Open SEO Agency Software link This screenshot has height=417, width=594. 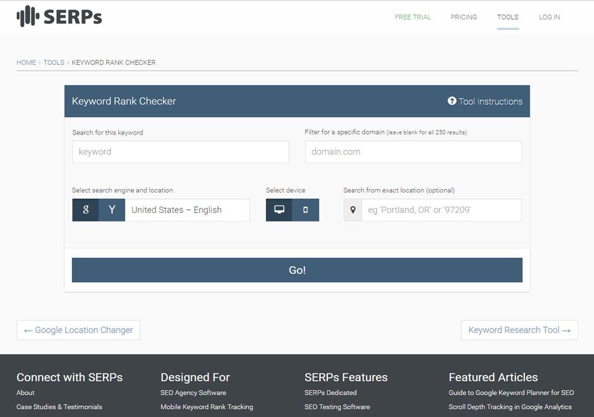(193, 393)
